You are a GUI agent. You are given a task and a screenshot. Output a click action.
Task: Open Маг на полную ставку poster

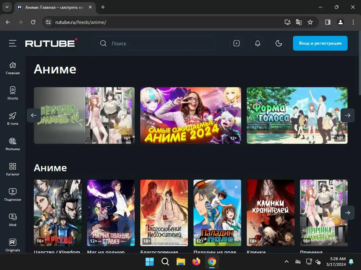click(111, 213)
